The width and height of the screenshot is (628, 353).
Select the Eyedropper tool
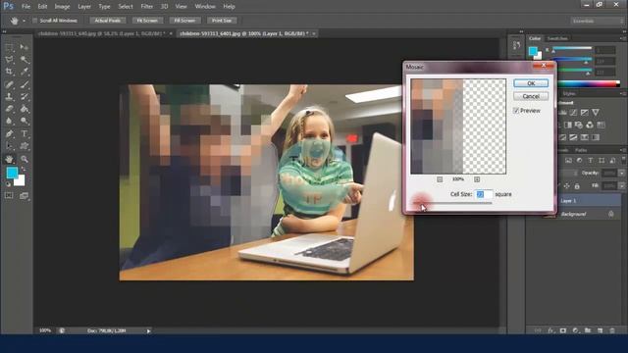coord(24,72)
